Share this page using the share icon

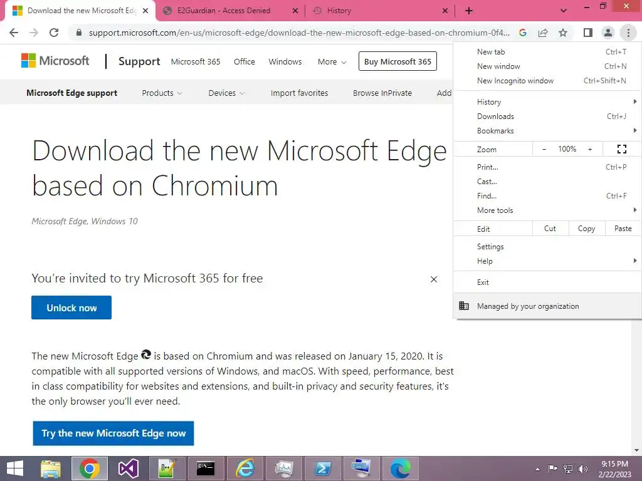tap(543, 33)
